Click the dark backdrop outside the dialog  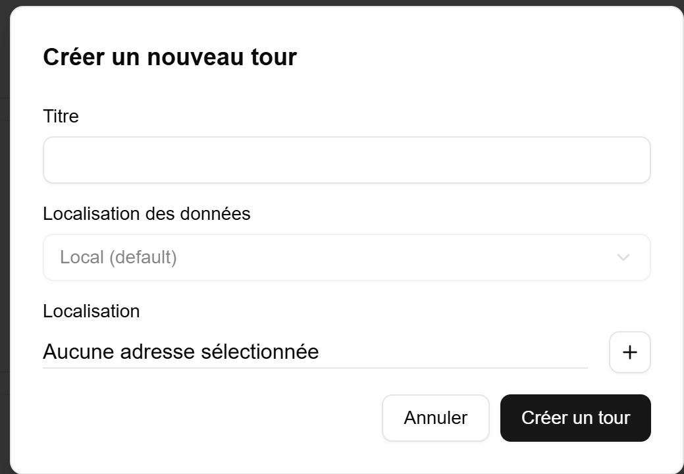(x=5, y=236)
